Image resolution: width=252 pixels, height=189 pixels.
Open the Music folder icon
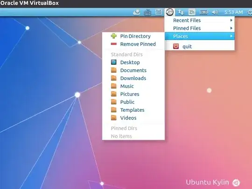click(x=114, y=86)
